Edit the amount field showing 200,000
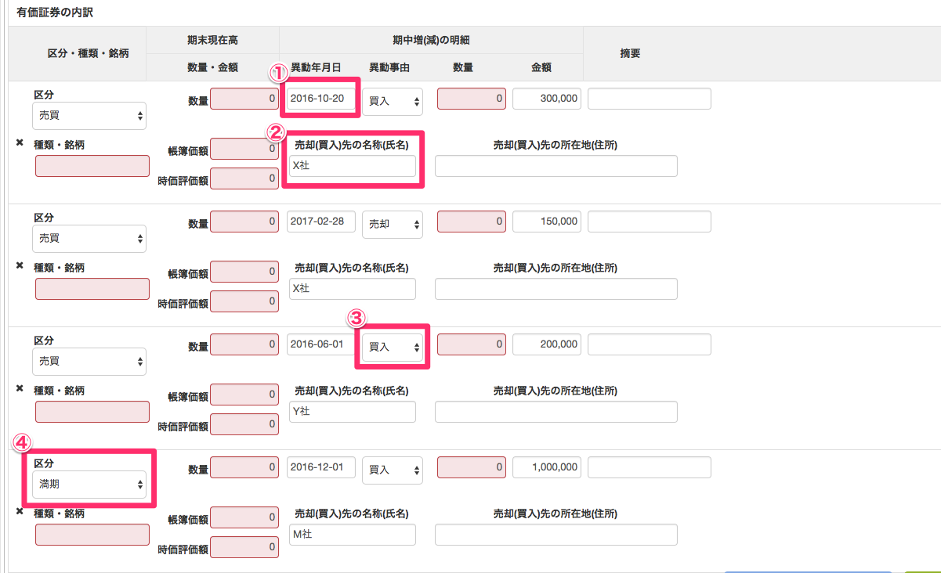941x573 pixels. pos(547,344)
